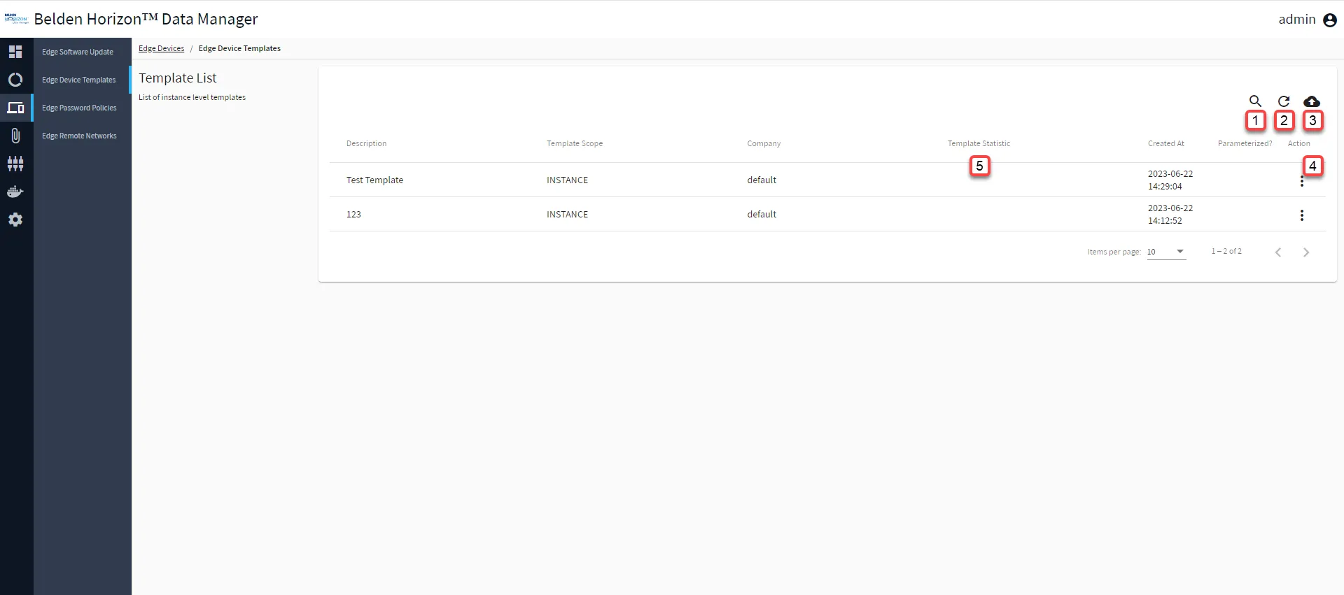Go to previous page of templates
The image size is (1344, 595).
click(x=1278, y=252)
